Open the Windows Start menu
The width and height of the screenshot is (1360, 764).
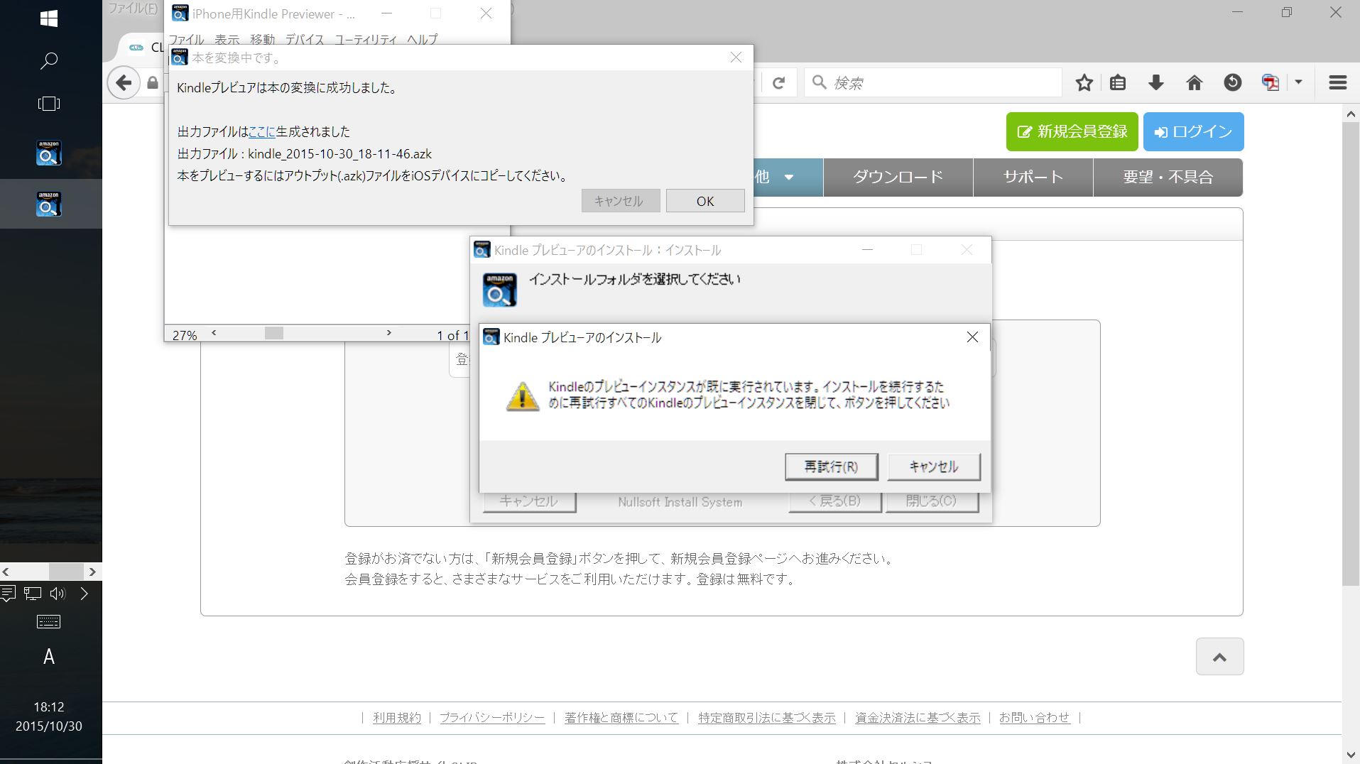[x=49, y=18]
